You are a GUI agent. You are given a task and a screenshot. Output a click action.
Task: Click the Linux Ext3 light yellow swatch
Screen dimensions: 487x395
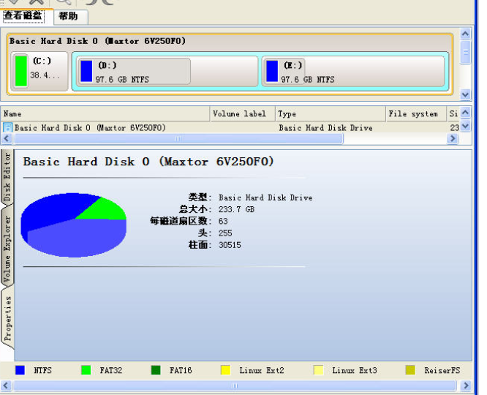pyautogui.click(x=318, y=370)
